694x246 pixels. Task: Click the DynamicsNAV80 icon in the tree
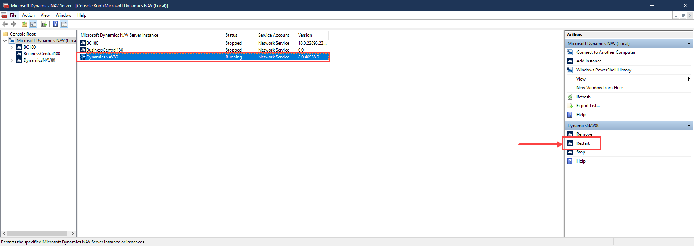(x=19, y=60)
